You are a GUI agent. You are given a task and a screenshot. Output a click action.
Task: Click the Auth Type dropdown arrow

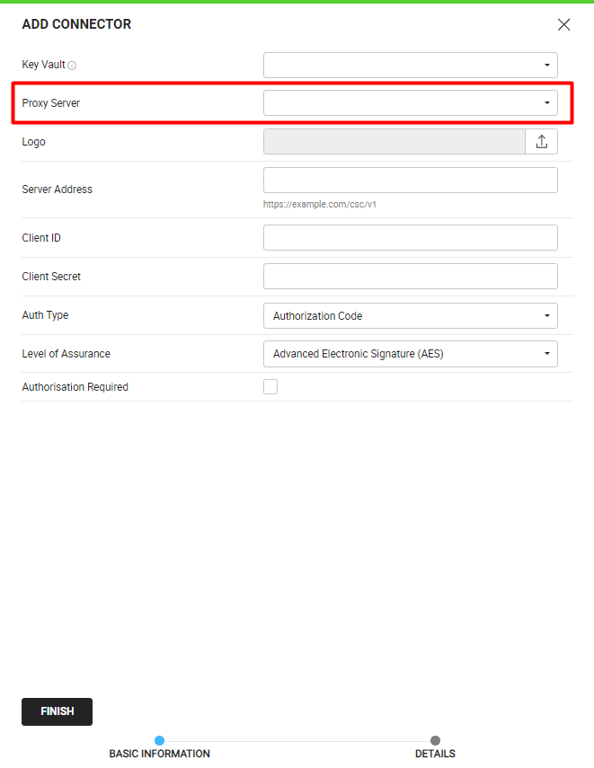pyautogui.click(x=547, y=315)
